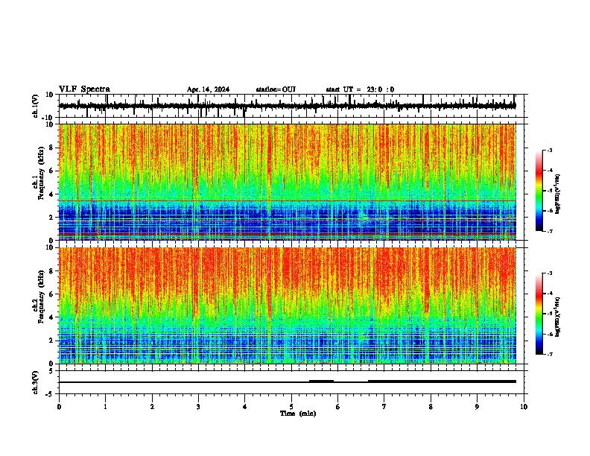
Task: Click the "-5" tick on ch.3(V) axis
Action: [x=51, y=394]
